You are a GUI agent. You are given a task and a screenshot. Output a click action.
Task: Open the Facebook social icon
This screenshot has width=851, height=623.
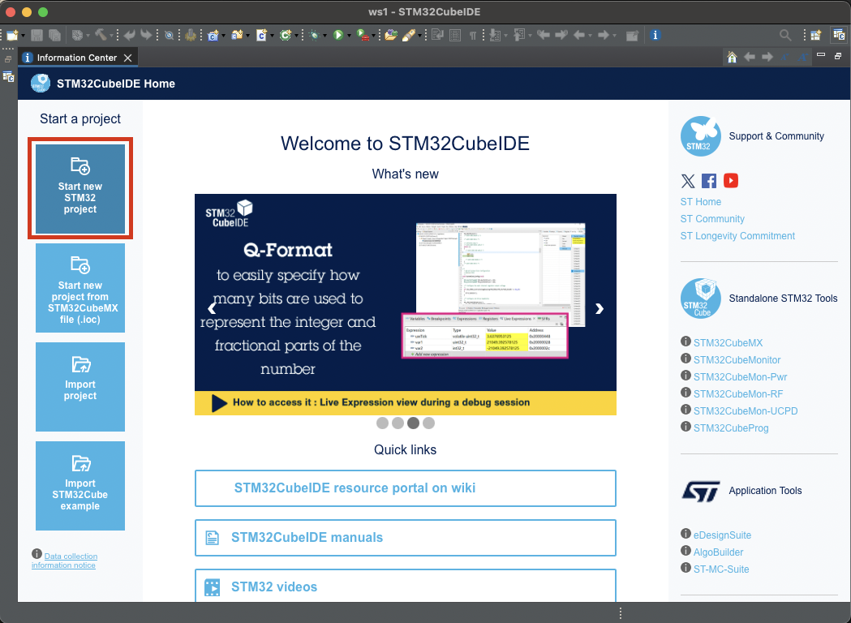(x=709, y=181)
